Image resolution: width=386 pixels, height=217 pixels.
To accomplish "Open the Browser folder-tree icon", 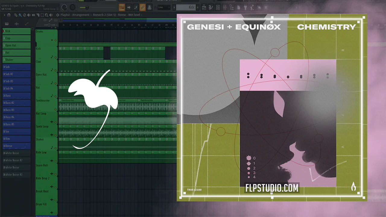I will click(232, 7).
